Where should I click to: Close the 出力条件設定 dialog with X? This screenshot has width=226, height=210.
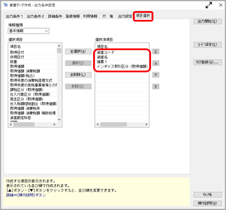point(221,5)
